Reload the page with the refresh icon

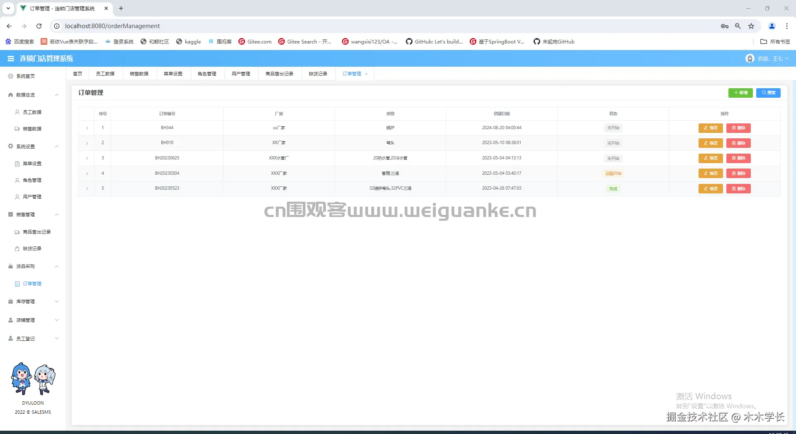click(x=39, y=26)
